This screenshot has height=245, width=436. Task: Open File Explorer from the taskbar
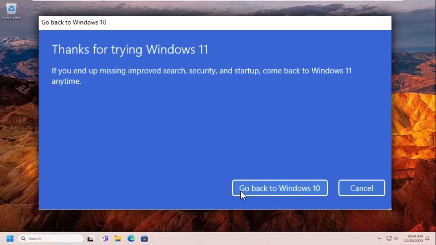tap(118, 239)
